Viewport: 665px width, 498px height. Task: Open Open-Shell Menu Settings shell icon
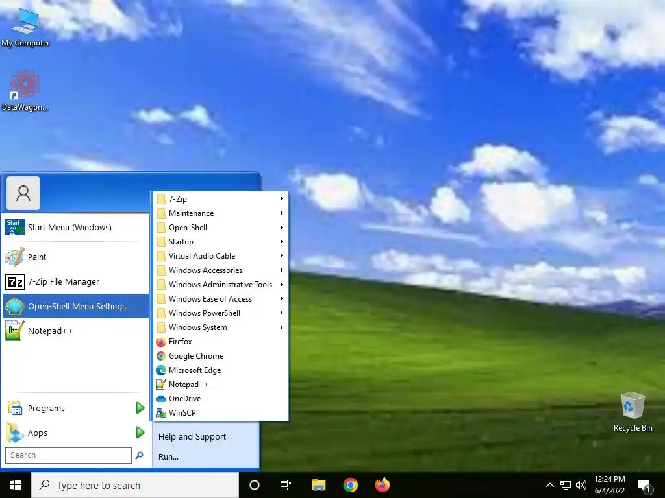point(14,306)
